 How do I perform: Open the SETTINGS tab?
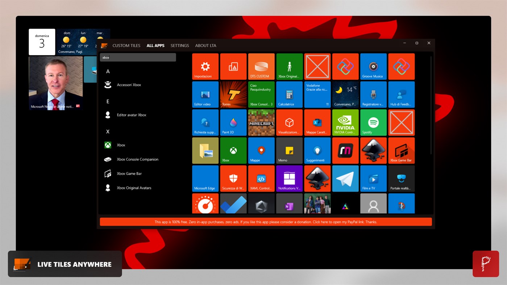point(179,45)
